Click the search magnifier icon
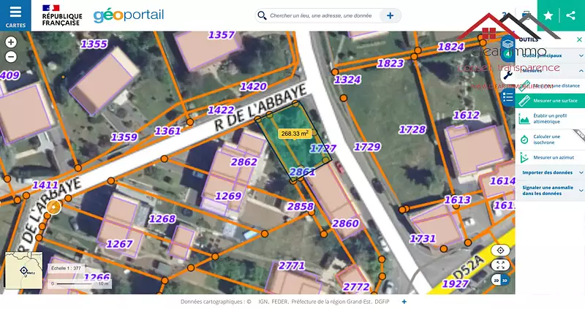Screen dimensions: 585x309 click(262, 15)
